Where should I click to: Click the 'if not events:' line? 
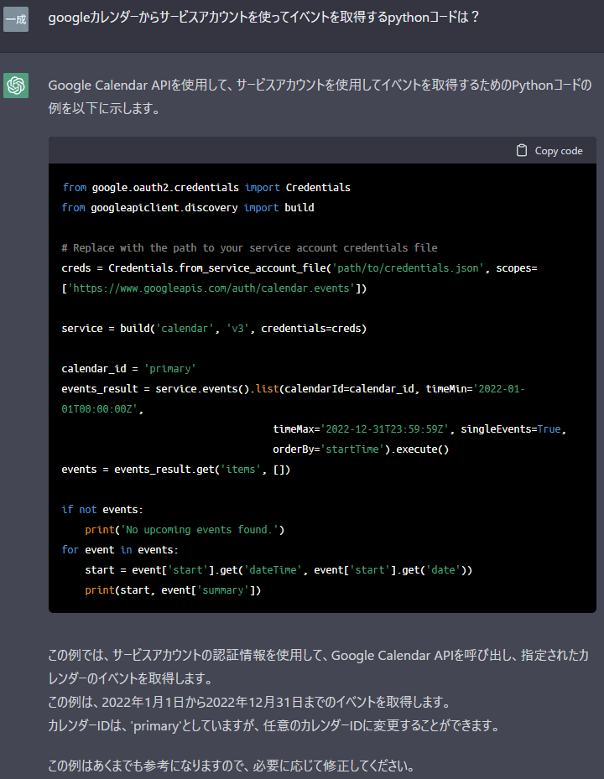coord(102,510)
